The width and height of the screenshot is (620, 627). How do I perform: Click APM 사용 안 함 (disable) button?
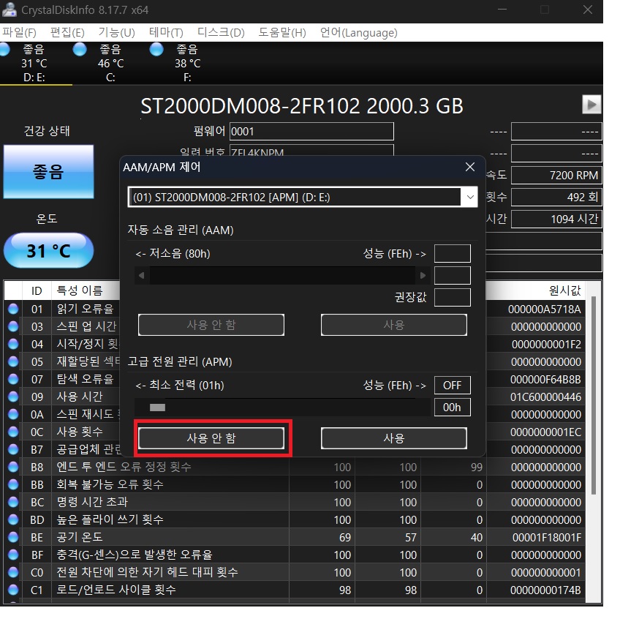tap(211, 438)
